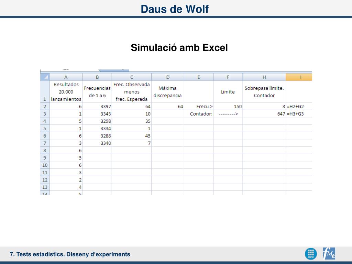Click the heading 'Simulació amb Excel'
The height and width of the screenshot is (264, 352).
click(179, 47)
